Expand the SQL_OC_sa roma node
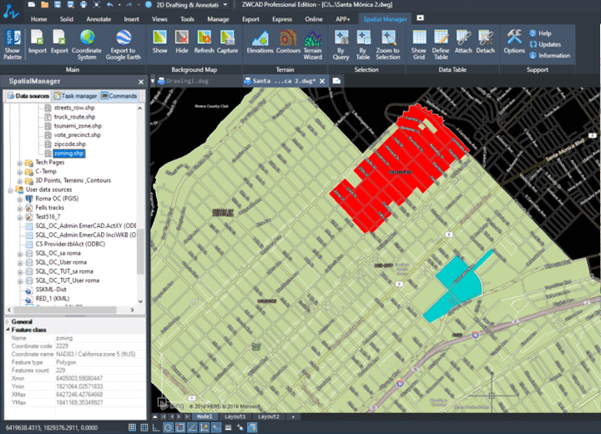This screenshot has height=434, width=601. click(x=20, y=254)
